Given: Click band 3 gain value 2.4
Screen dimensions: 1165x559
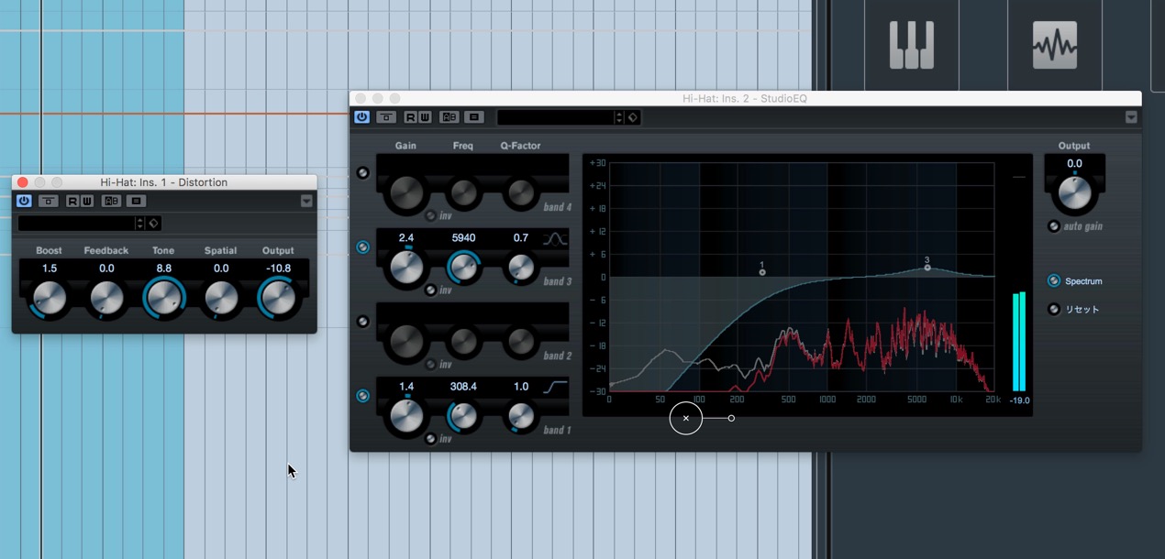Looking at the screenshot, I should pos(406,237).
